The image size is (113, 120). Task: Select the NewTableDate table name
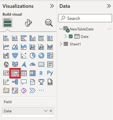(x=82, y=29)
